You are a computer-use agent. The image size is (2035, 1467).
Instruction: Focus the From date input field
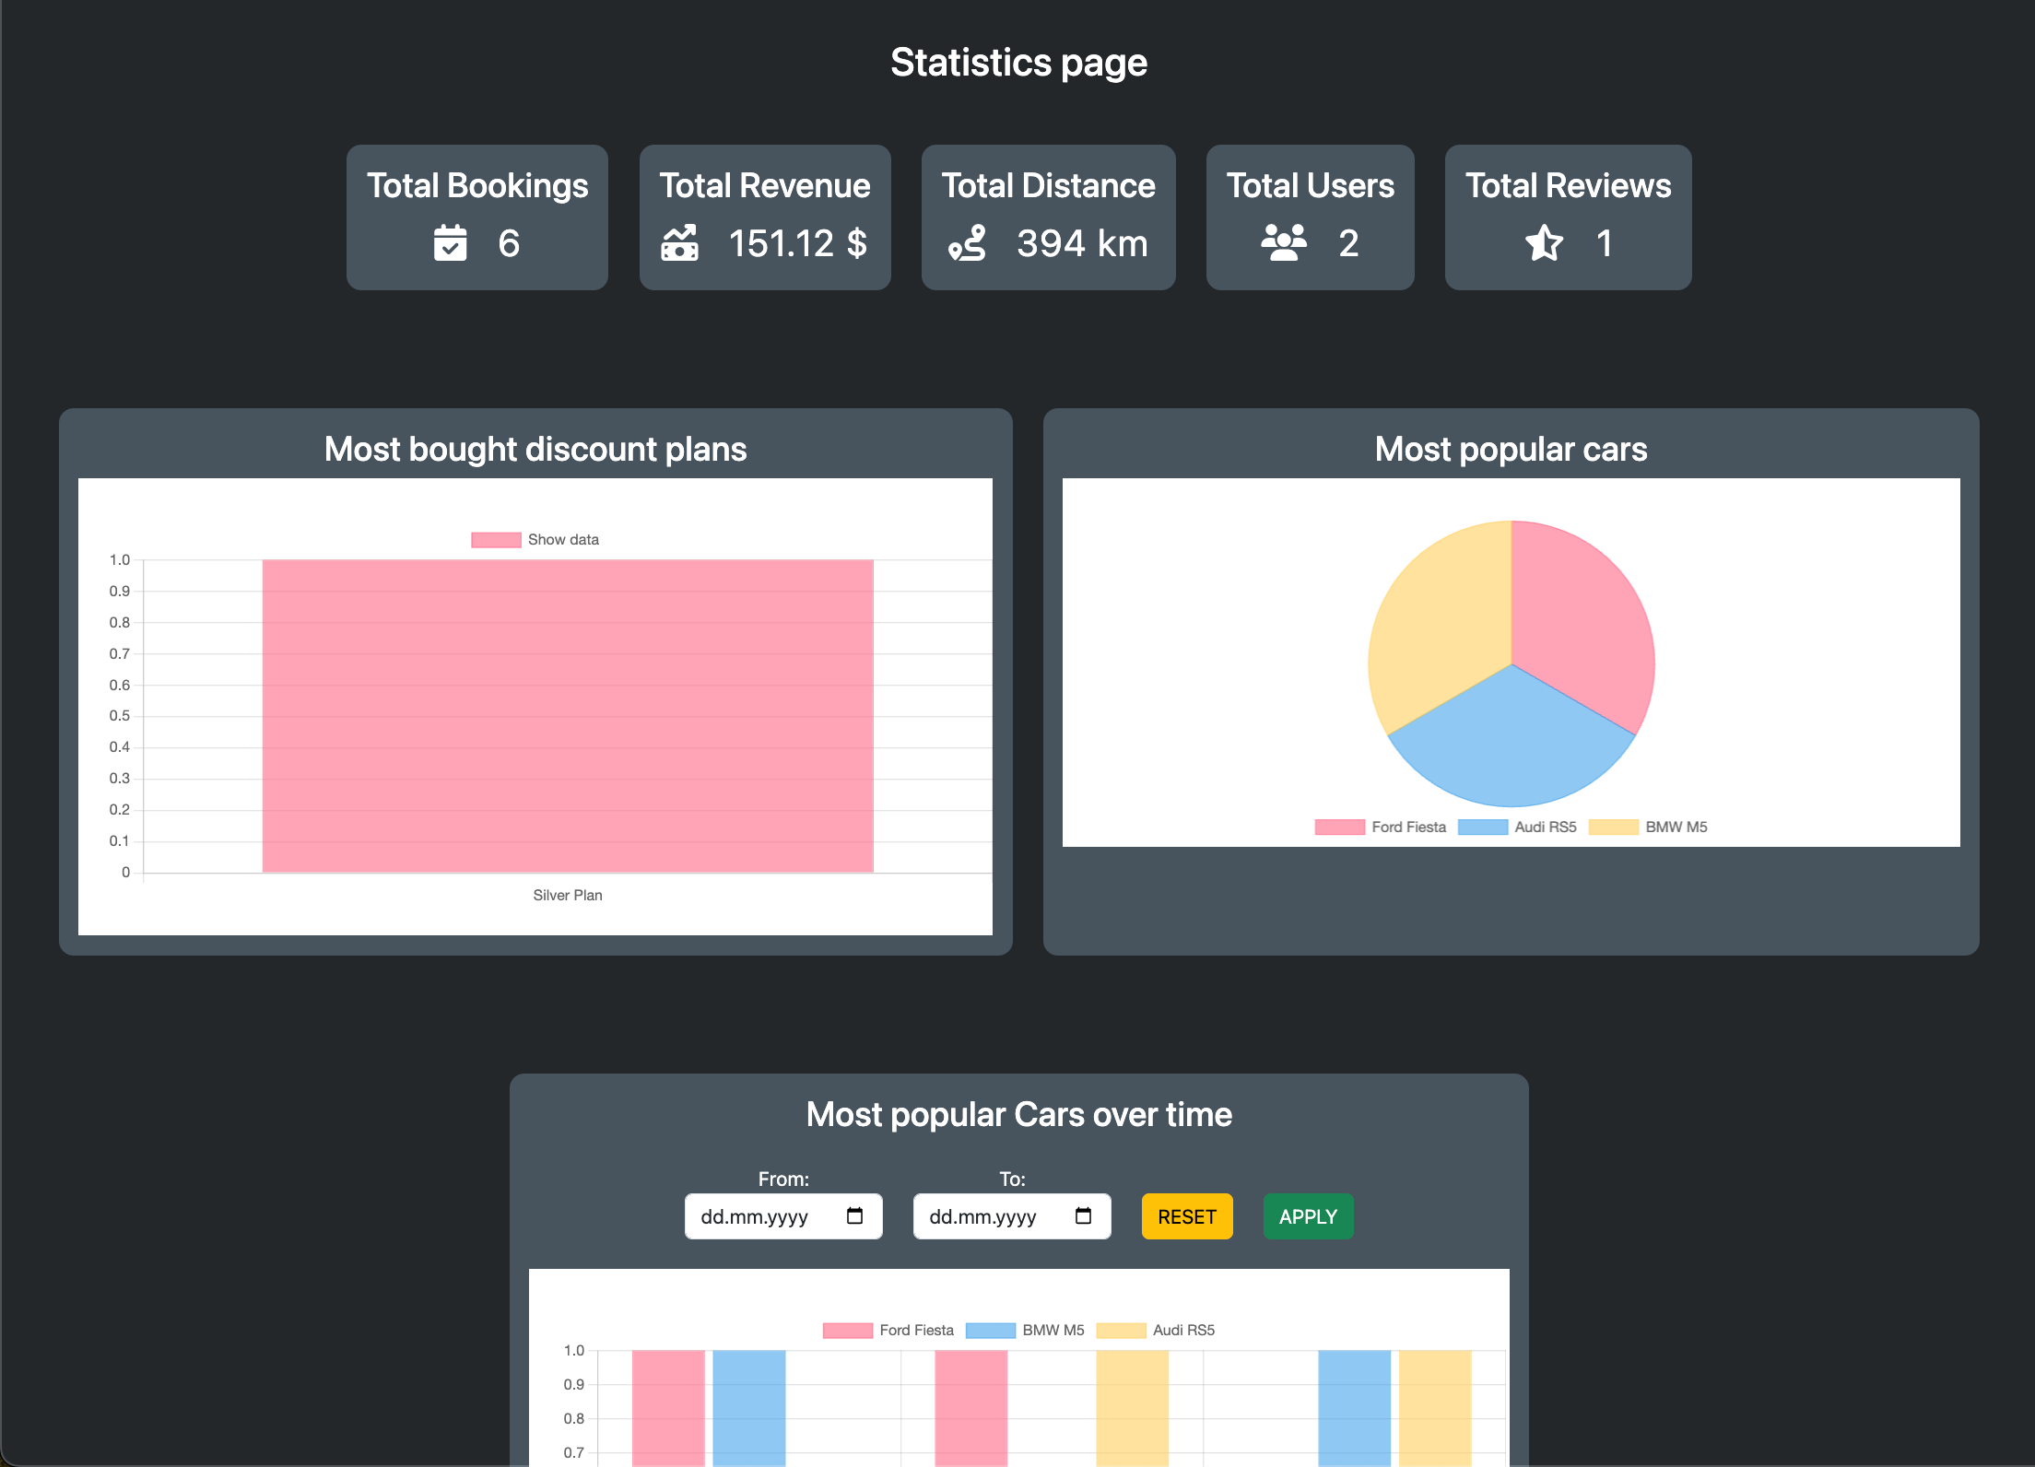click(x=783, y=1216)
